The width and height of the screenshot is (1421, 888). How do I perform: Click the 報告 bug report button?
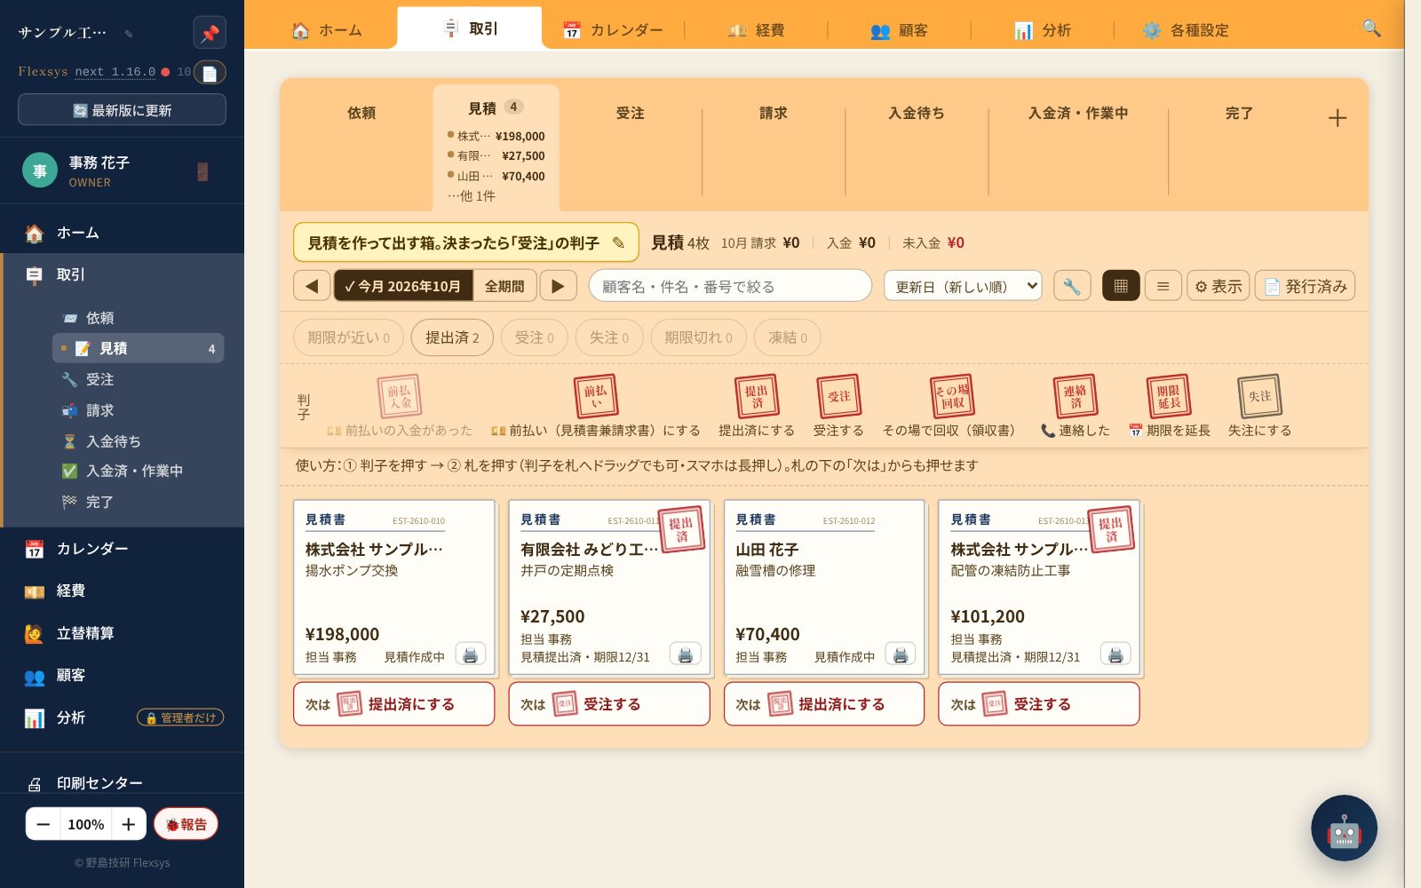[x=186, y=824]
